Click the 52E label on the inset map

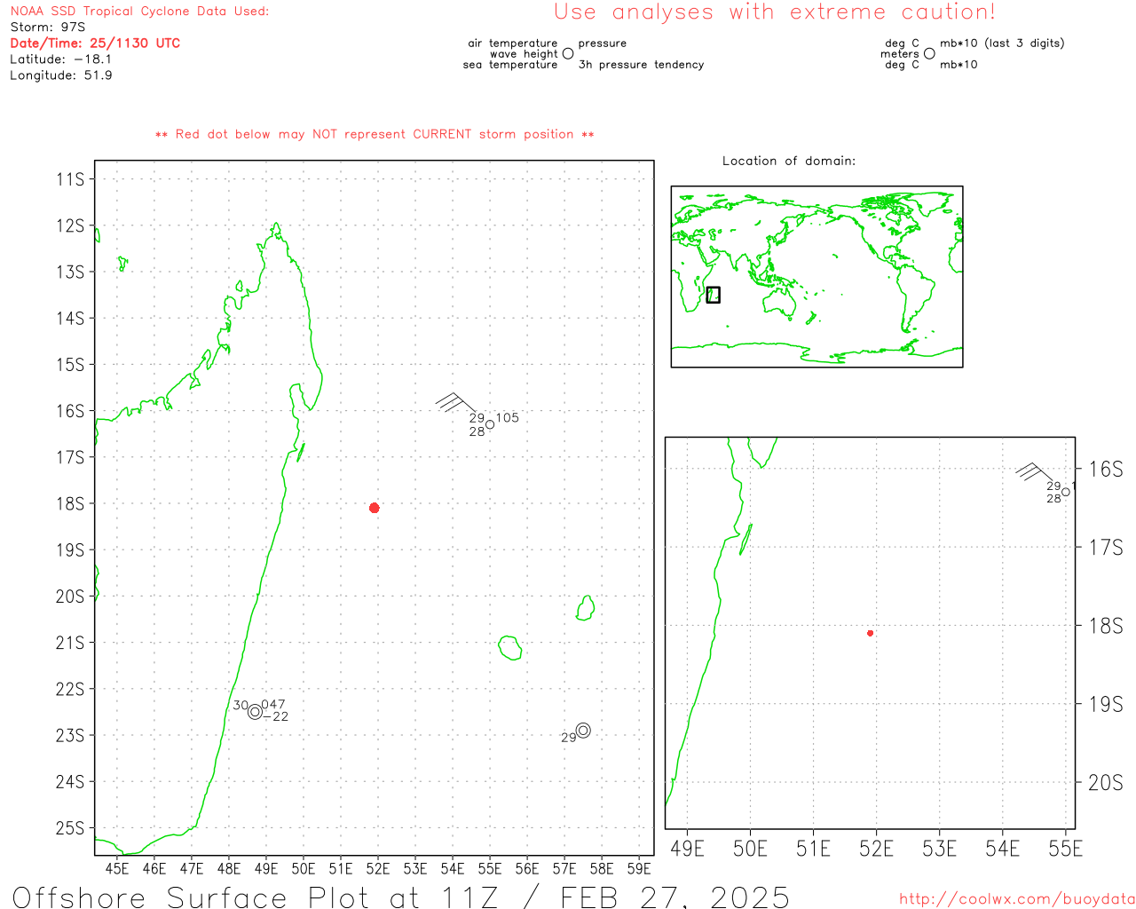pyautogui.click(x=876, y=849)
